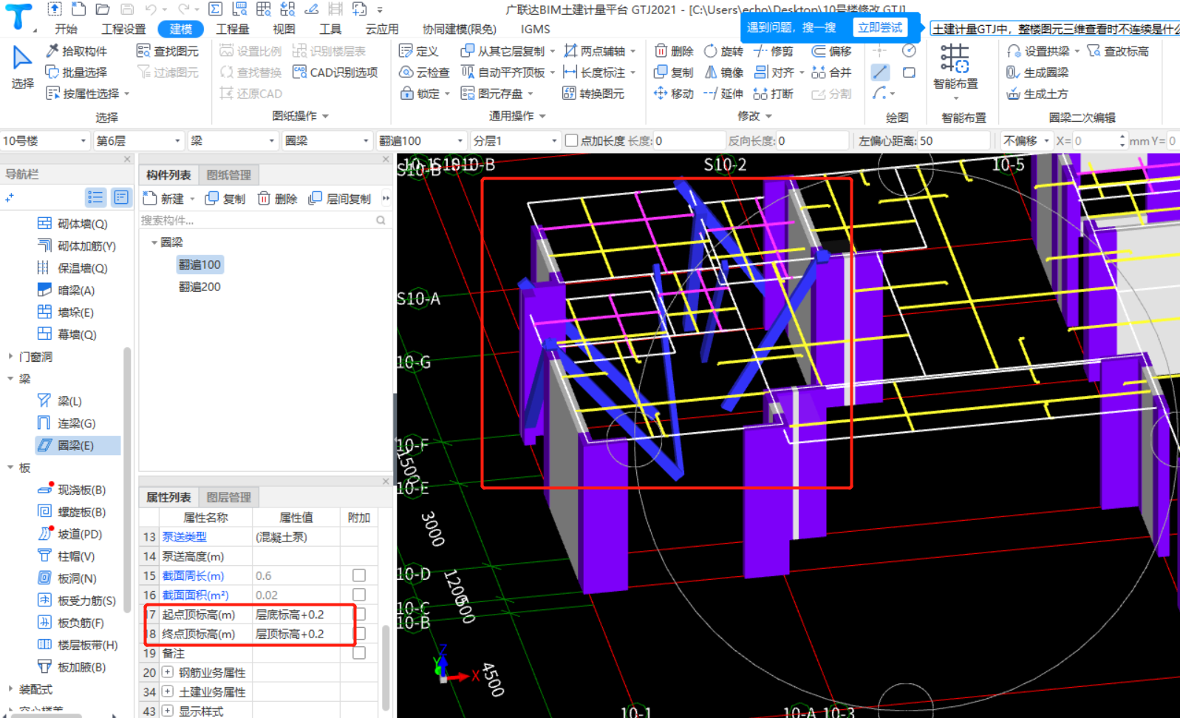1180x718 pixels.
Task: Open the 不偏移 offset mode dropdown
Action: pos(1026,140)
